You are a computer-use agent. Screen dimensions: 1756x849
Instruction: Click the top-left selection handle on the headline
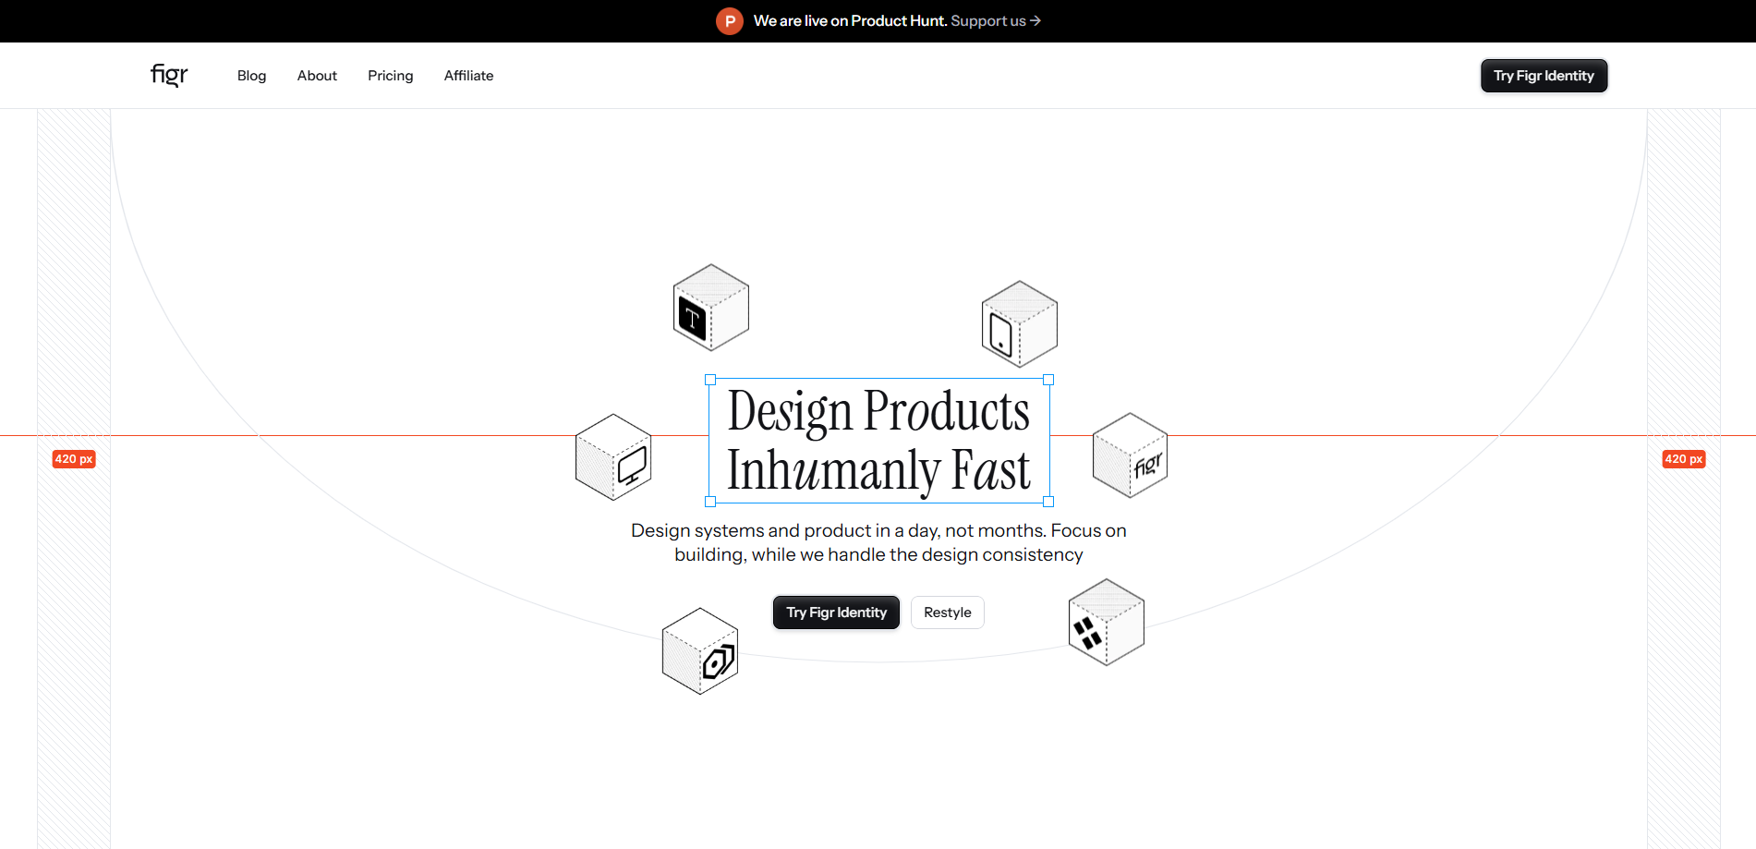pyautogui.click(x=710, y=380)
